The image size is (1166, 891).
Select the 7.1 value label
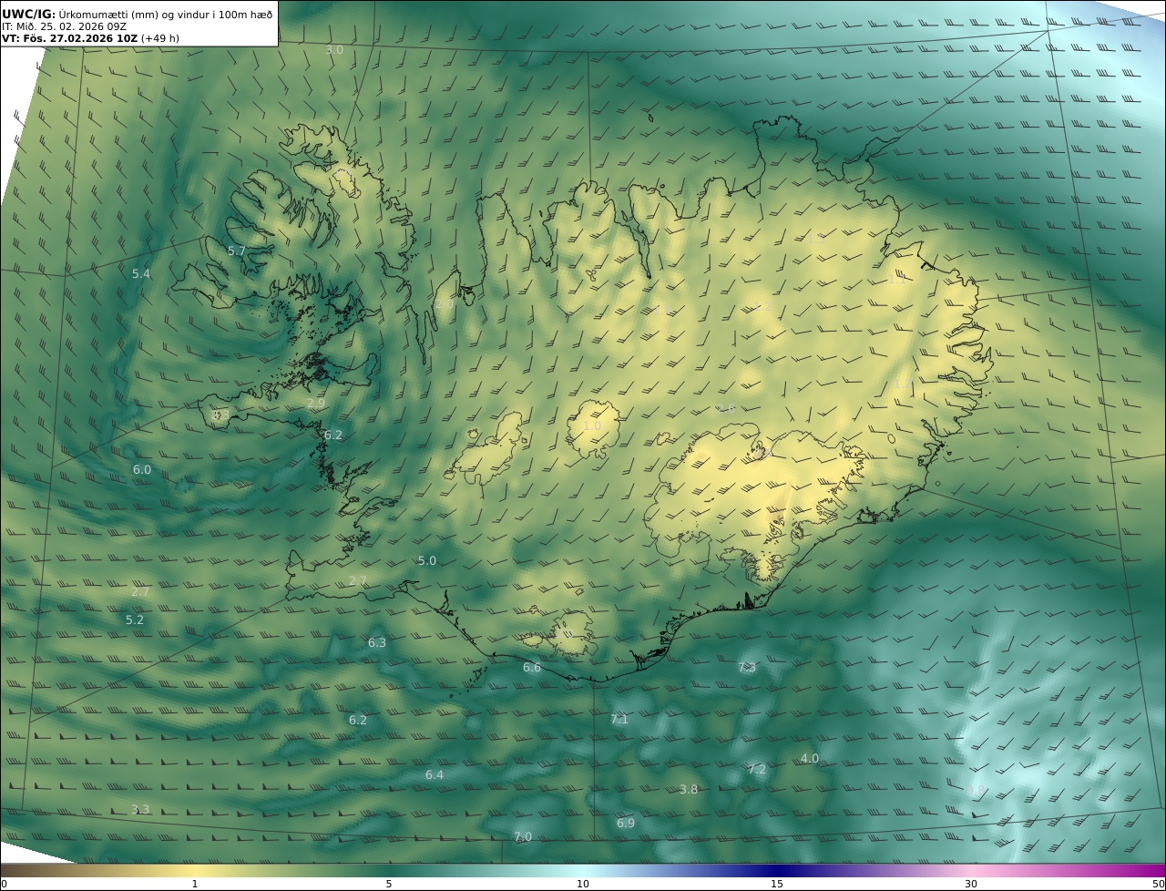coord(619,720)
